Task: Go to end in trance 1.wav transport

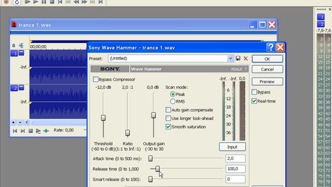Action: click(x=23, y=131)
